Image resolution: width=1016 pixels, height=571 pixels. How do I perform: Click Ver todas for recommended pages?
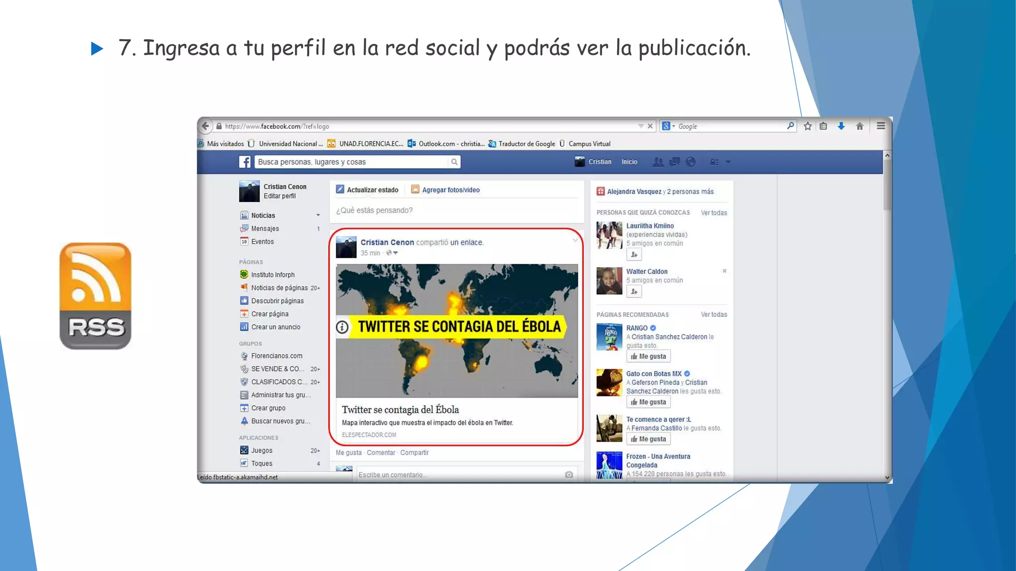click(714, 315)
